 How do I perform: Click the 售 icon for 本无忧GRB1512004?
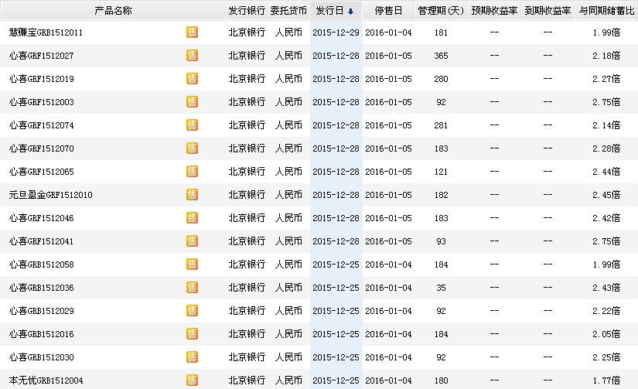[192, 380]
